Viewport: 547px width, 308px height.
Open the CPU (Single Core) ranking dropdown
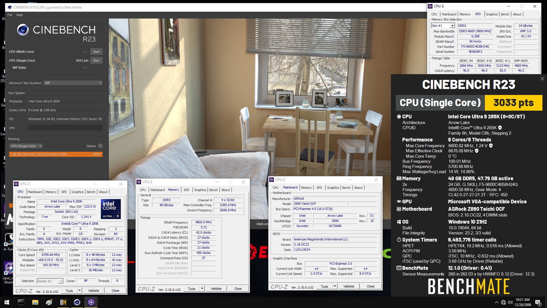coord(26,146)
